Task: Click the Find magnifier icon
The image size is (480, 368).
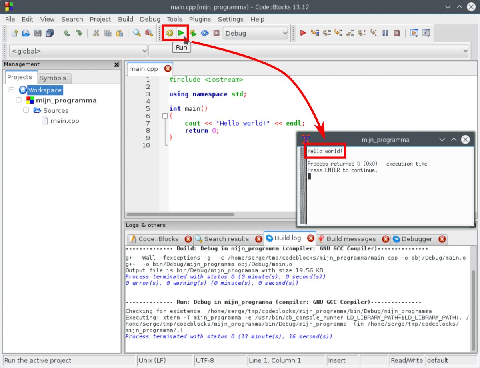Action: click(137, 33)
